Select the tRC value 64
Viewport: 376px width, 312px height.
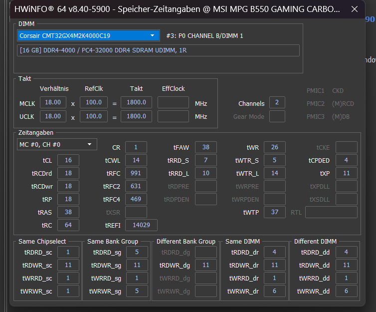tap(68, 225)
